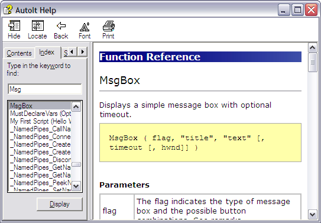Maximize the AutoIt Help window

click(x=297, y=10)
